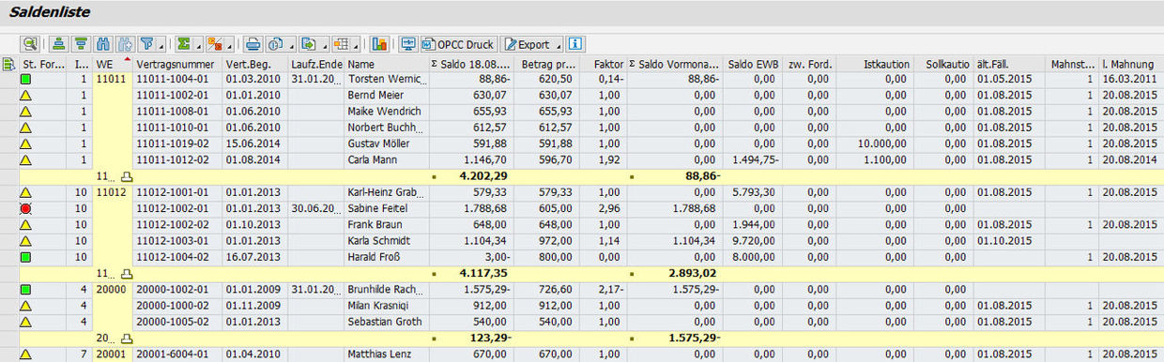Click the Name column header
The width and height of the screenshot is (1164, 362).
coord(386,64)
